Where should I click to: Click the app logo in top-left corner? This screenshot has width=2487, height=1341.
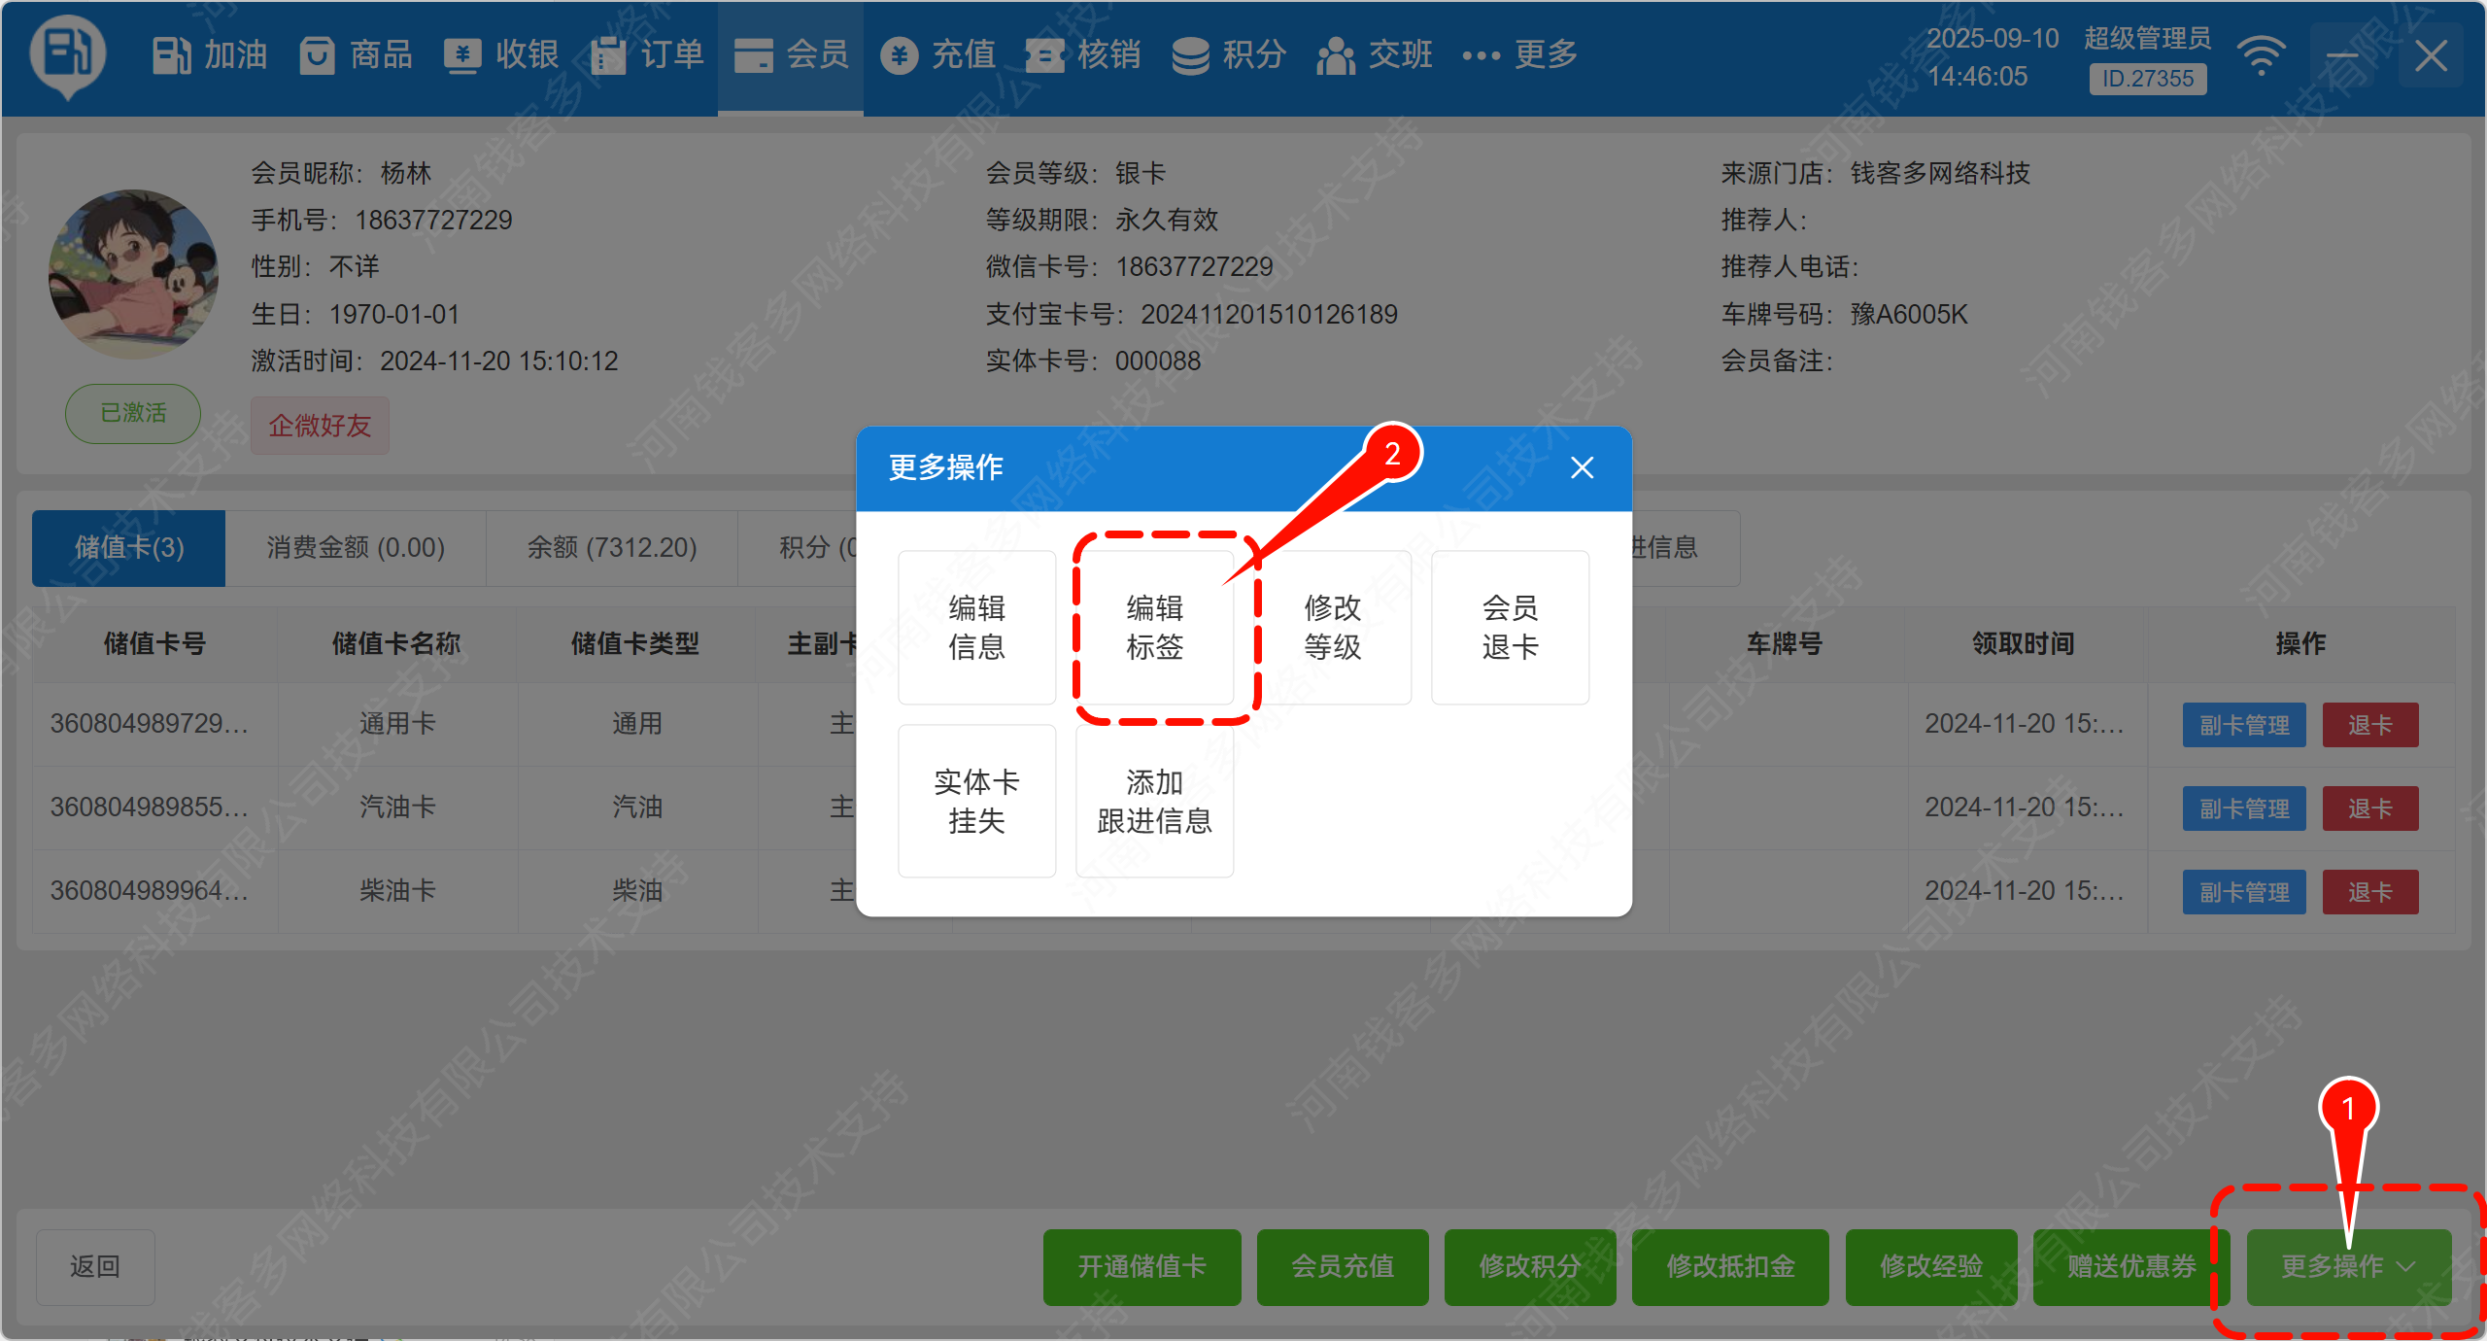(x=67, y=55)
